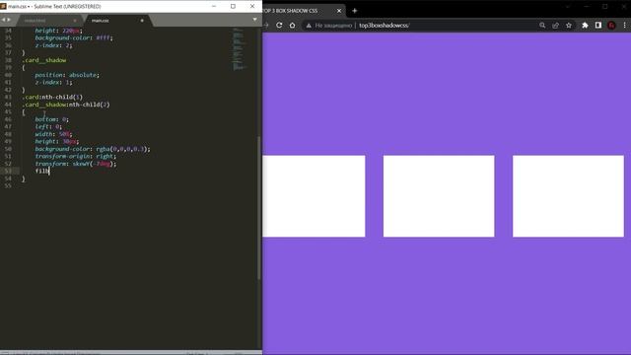Click the Sublime minimap
Screen dimensions: 631x355
pyautogui.click(x=239, y=49)
